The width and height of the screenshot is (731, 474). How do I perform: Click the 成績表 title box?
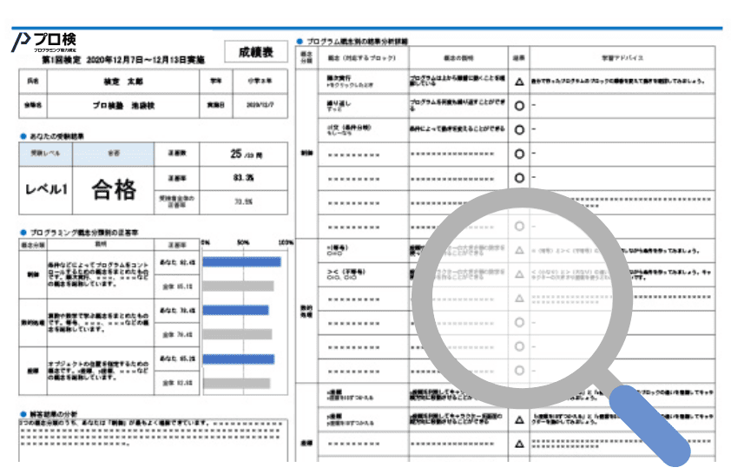(254, 53)
